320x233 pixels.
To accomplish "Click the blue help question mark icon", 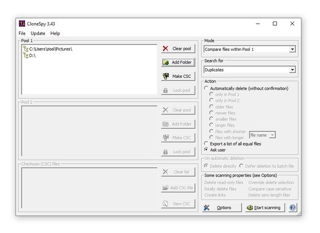I will (292, 208).
